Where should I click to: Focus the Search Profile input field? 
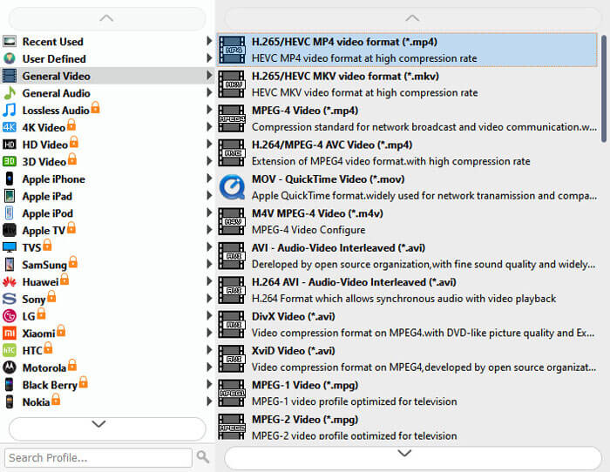click(98, 457)
